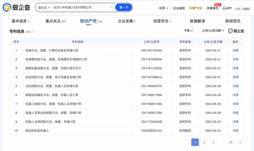The image size is (254, 151).
Task: Open the 企业服务 link
Action: [x=179, y=8]
